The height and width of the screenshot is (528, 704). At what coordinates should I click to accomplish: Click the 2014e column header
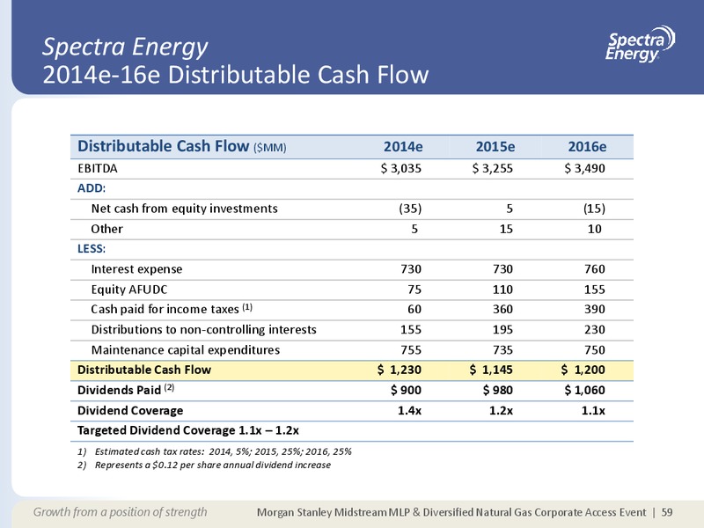click(x=403, y=147)
